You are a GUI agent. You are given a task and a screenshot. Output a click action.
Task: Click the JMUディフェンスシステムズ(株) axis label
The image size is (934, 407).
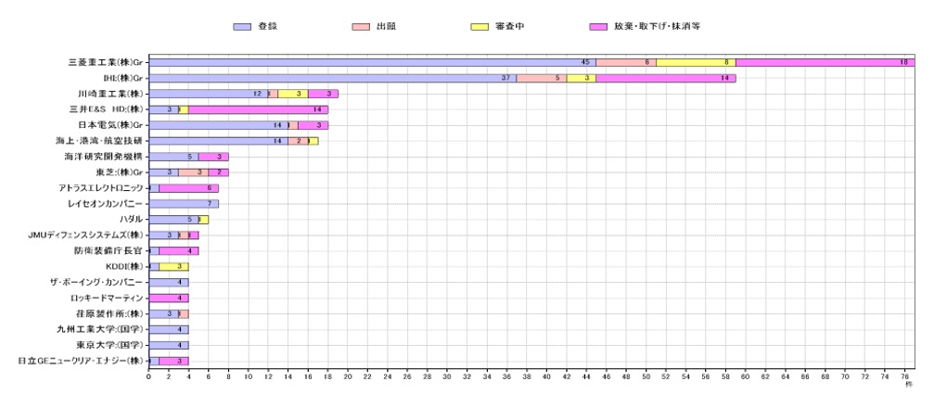(86, 235)
